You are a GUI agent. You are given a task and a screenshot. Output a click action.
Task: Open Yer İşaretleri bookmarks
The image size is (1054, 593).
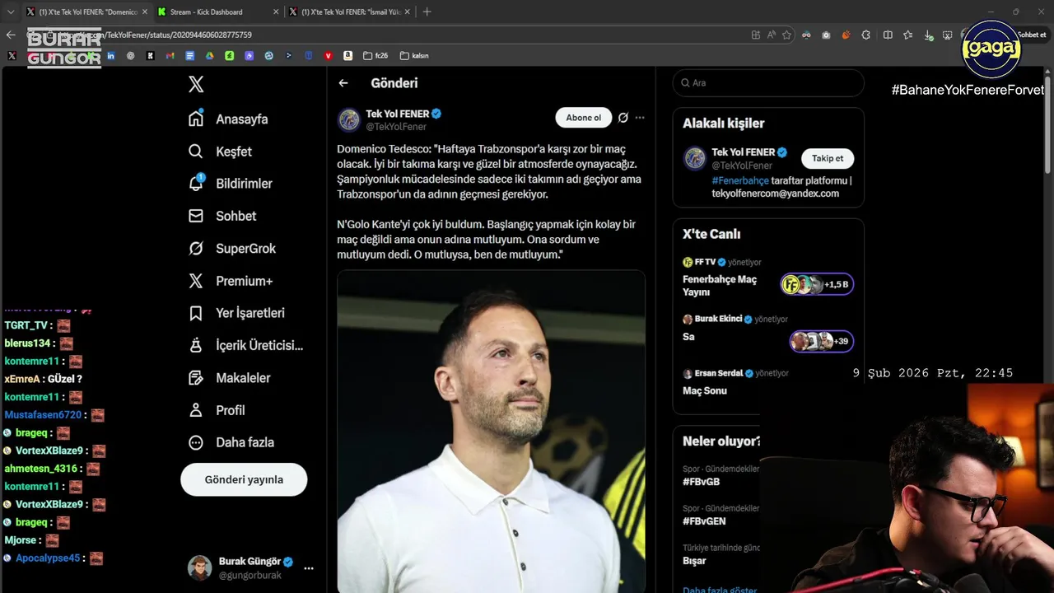click(x=236, y=313)
